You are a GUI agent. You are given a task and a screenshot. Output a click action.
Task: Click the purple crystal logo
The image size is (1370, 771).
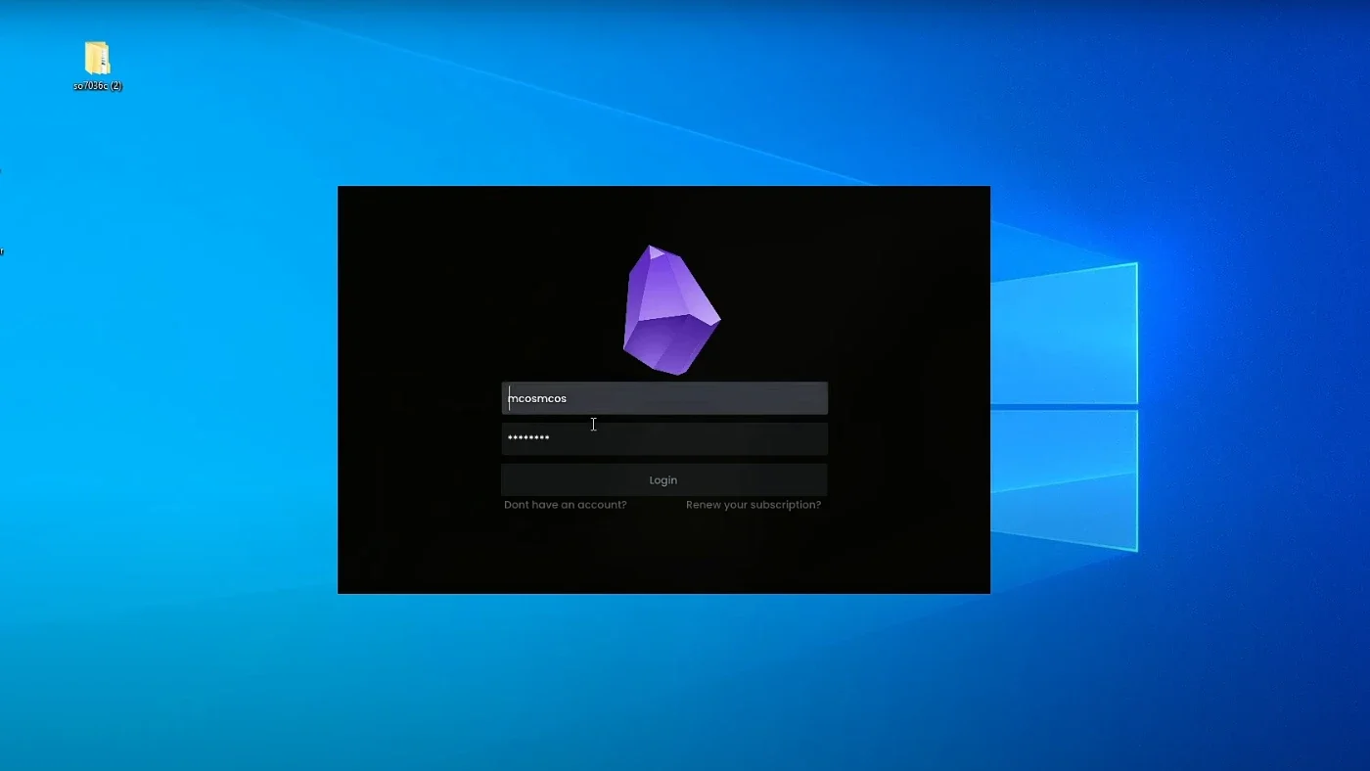[671, 310]
